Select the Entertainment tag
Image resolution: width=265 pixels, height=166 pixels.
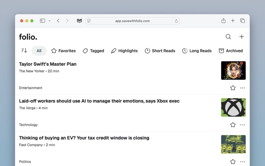tap(30, 88)
